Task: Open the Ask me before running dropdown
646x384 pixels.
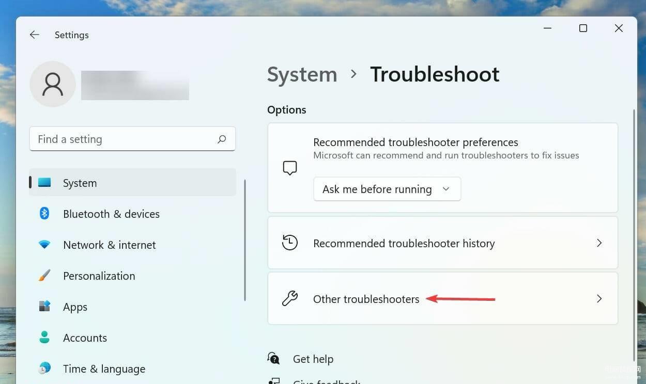Action: pos(387,189)
